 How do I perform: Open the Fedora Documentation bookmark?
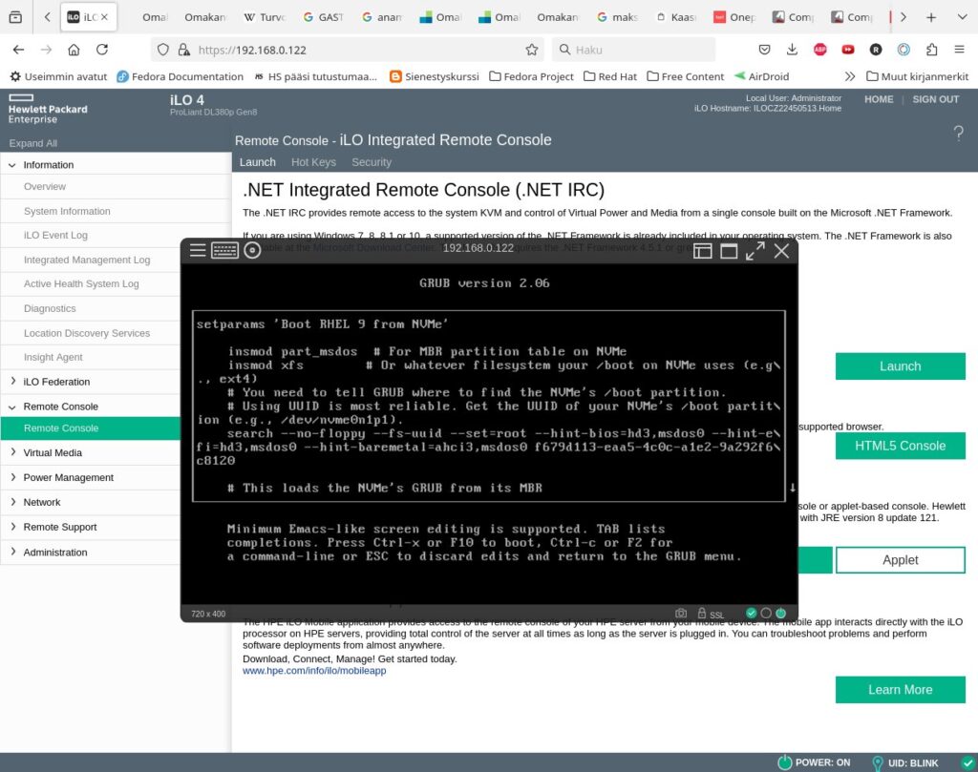pyautogui.click(x=181, y=76)
